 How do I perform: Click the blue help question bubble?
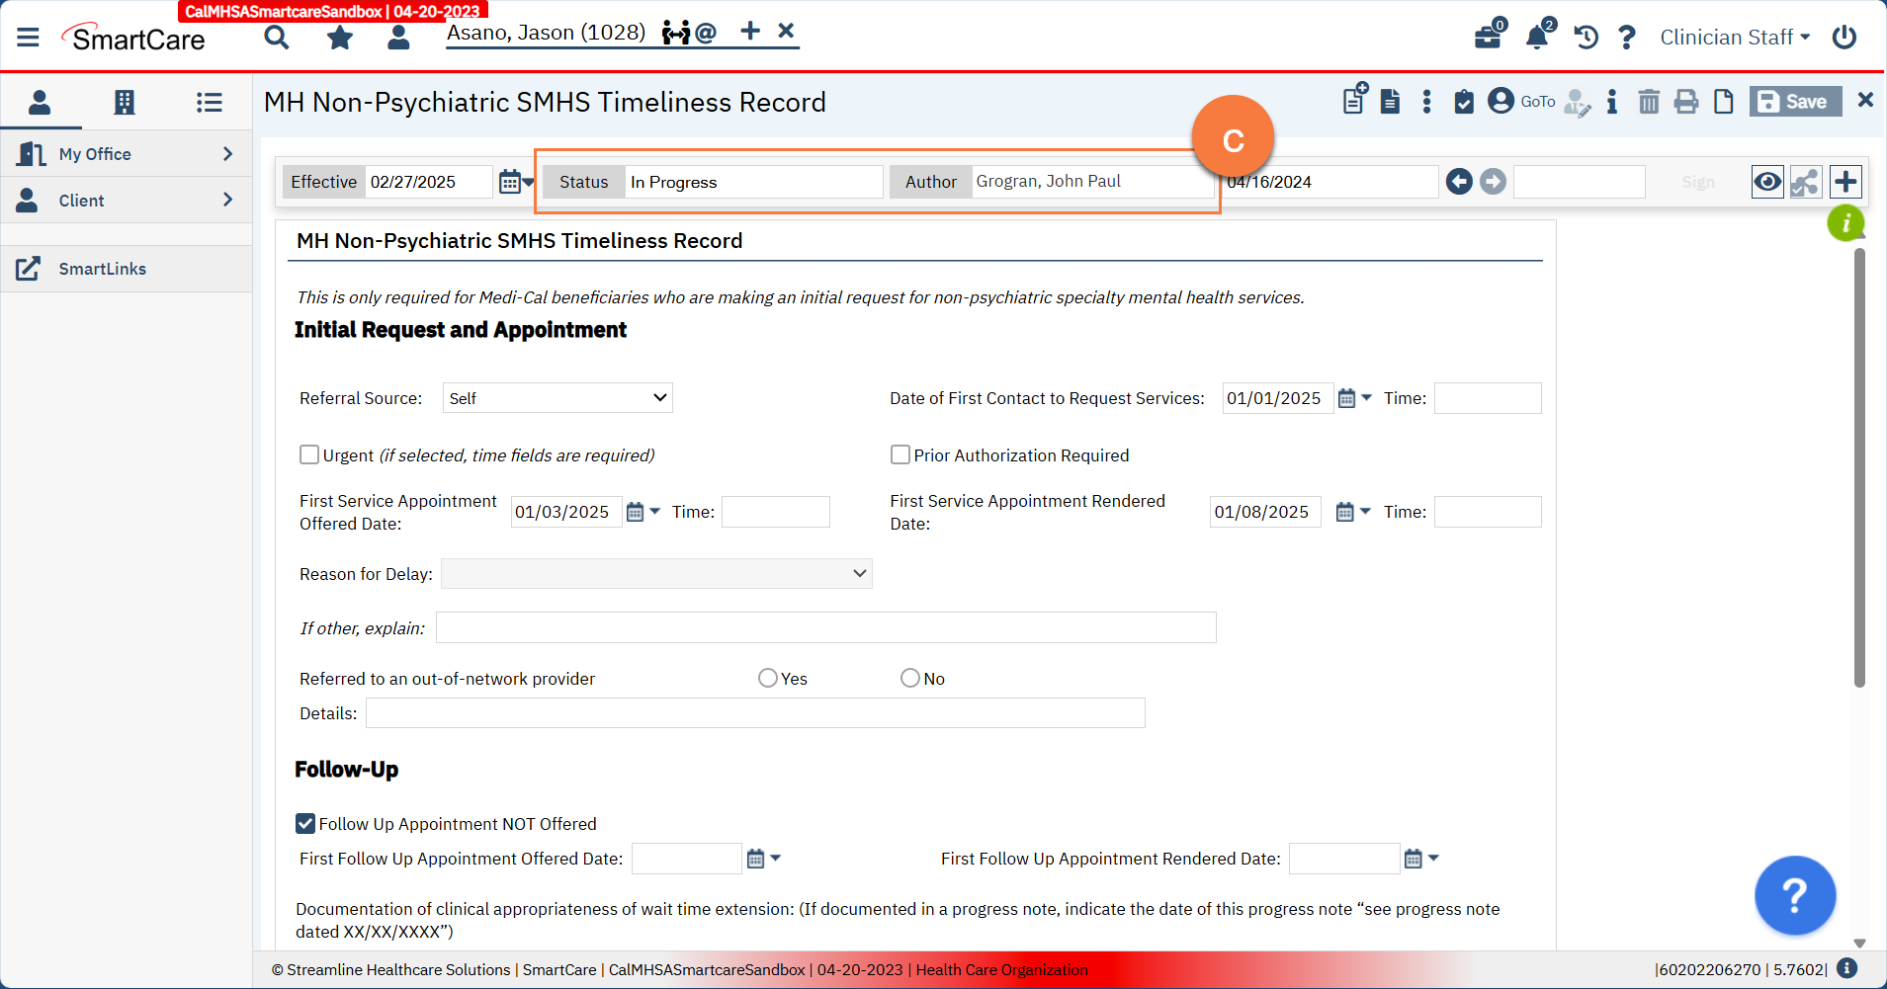(x=1794, y=895)
